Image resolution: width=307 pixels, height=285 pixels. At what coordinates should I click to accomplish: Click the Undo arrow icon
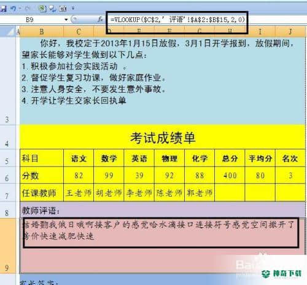click(x=14, y=9)
